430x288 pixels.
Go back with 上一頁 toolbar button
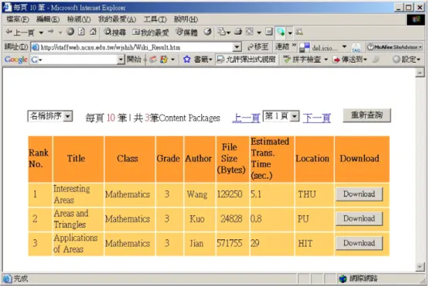[x=20, y=33]
